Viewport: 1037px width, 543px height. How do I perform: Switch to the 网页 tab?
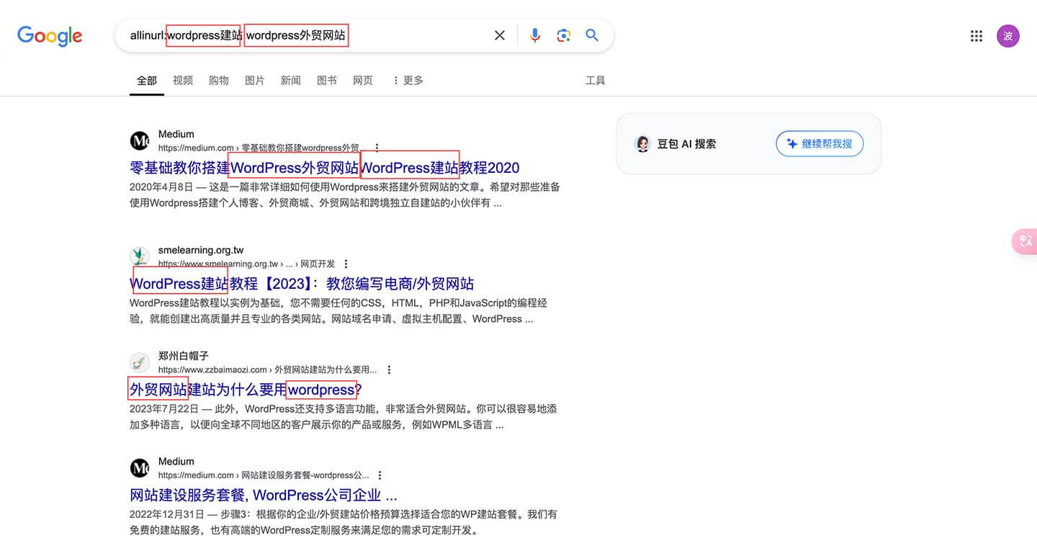point(363,81)
